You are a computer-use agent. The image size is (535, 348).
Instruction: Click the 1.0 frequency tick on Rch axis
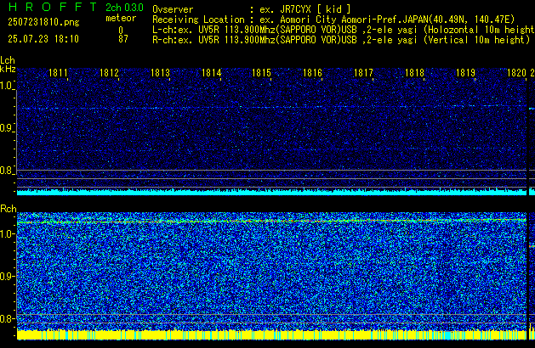coord(7,234)
